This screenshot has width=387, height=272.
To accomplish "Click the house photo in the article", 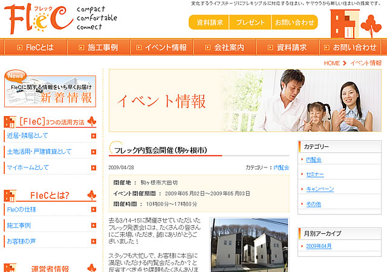I will pyautogui.click(x=249, y=245).
